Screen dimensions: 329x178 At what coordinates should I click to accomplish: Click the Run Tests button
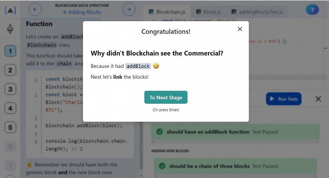click(x=284, y=99)
